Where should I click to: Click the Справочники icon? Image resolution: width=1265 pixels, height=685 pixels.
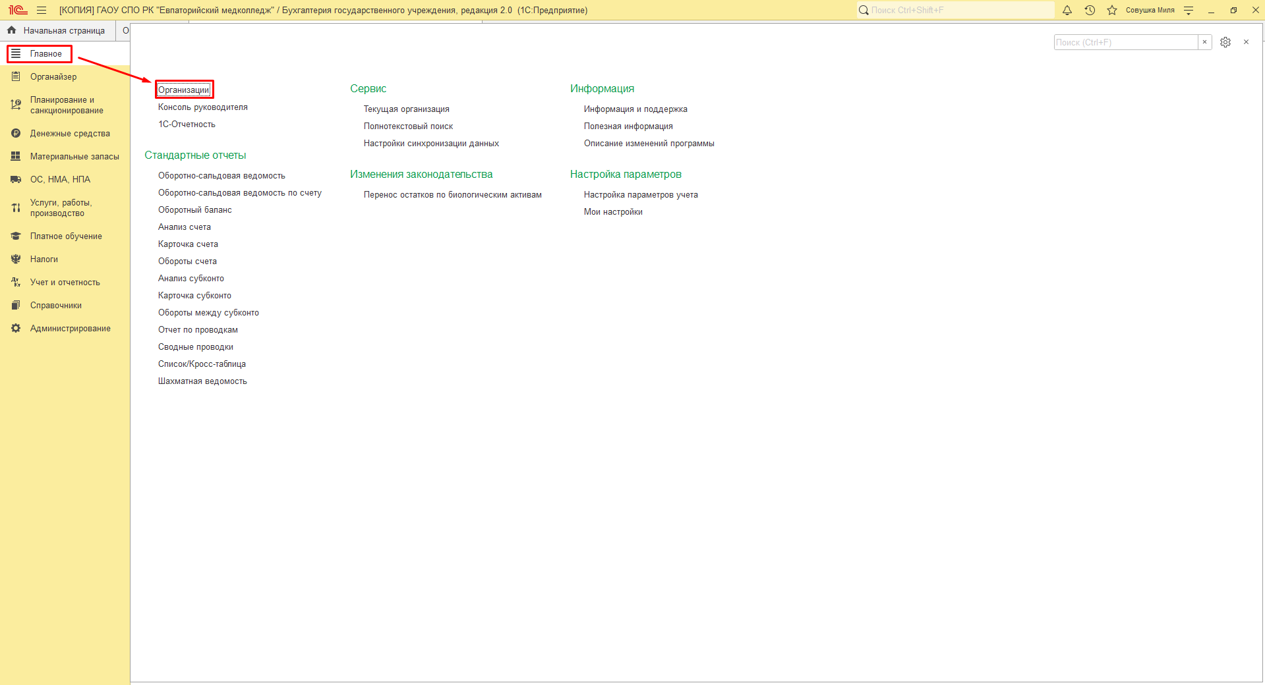tap(16, 305)
